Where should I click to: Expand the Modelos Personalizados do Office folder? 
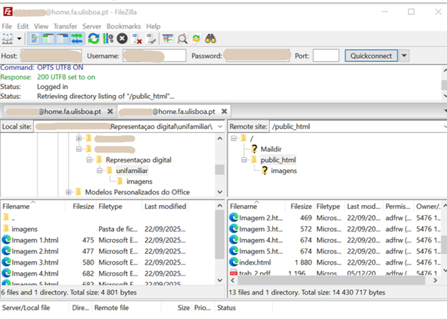[69, 192]
